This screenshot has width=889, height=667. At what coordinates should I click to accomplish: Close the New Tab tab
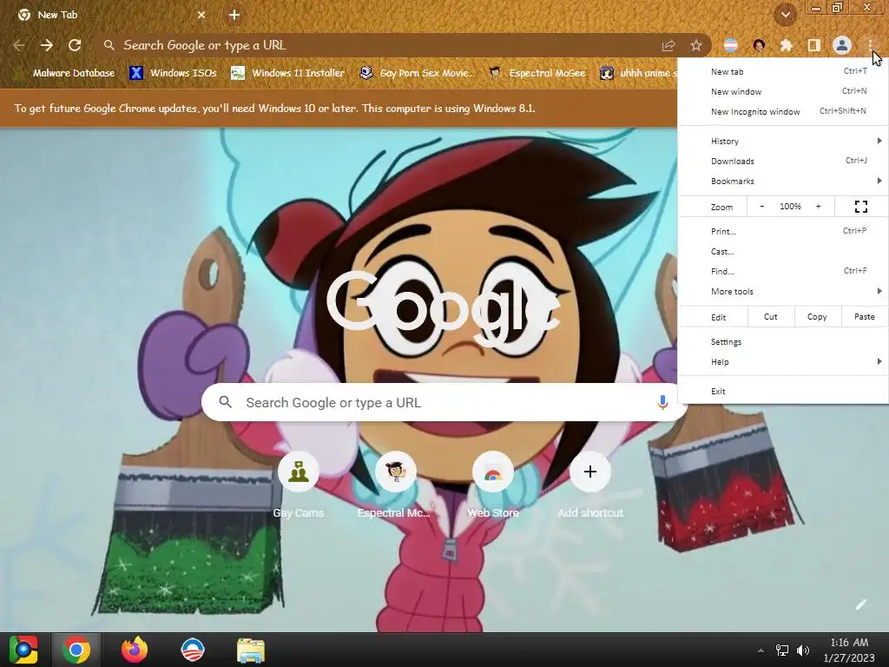pos(201,16)
